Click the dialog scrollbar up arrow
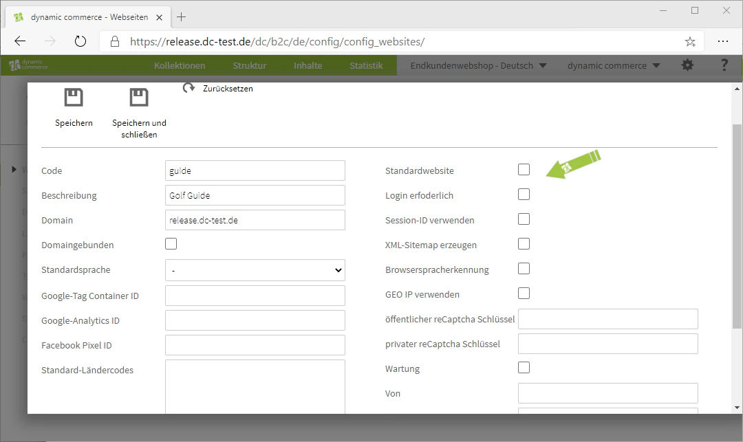743x442 pixels. pyautogui.click(x=737, y=89)
